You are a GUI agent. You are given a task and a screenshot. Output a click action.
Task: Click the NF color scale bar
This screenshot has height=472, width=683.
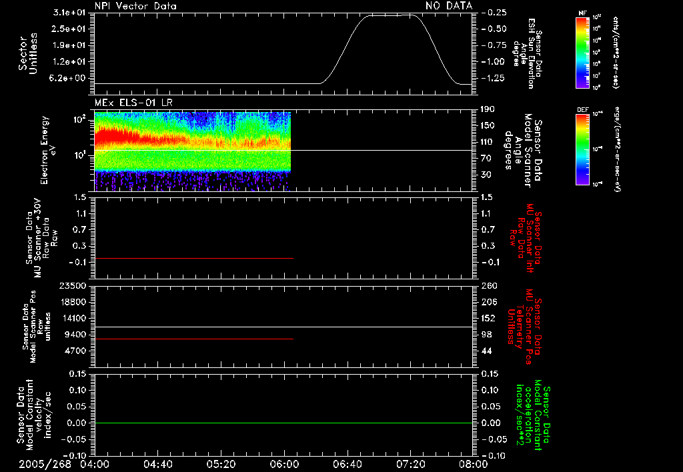click(583, 52)
